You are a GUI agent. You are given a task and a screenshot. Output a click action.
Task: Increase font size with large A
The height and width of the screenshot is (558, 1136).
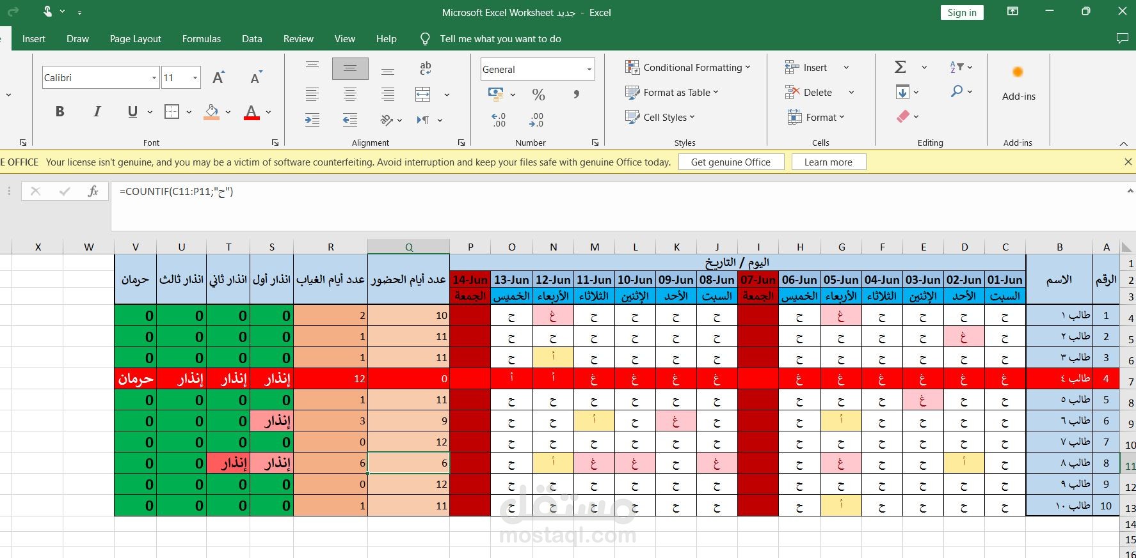point(218,78)
